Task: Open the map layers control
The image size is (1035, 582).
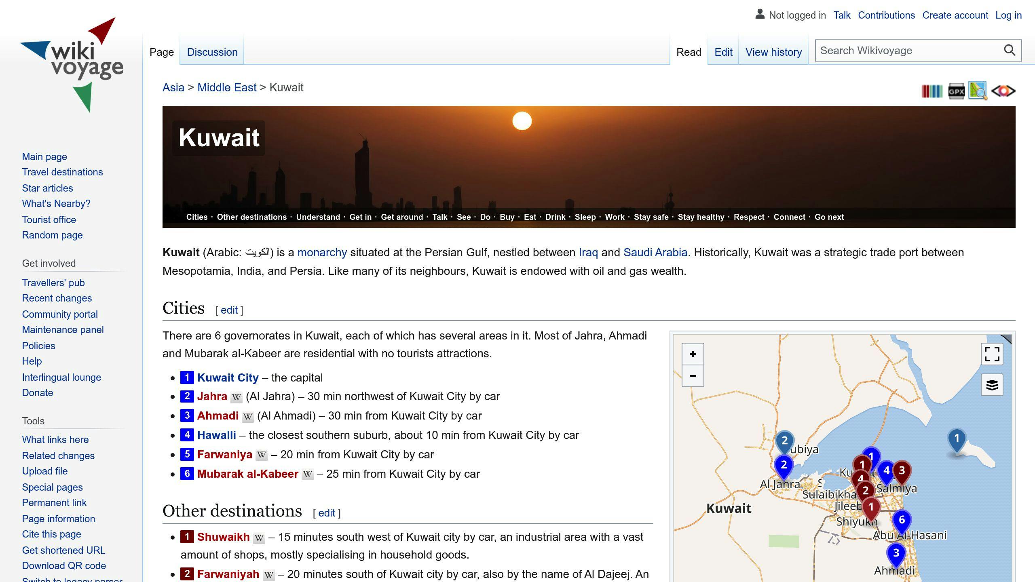Action: [992, 385]
